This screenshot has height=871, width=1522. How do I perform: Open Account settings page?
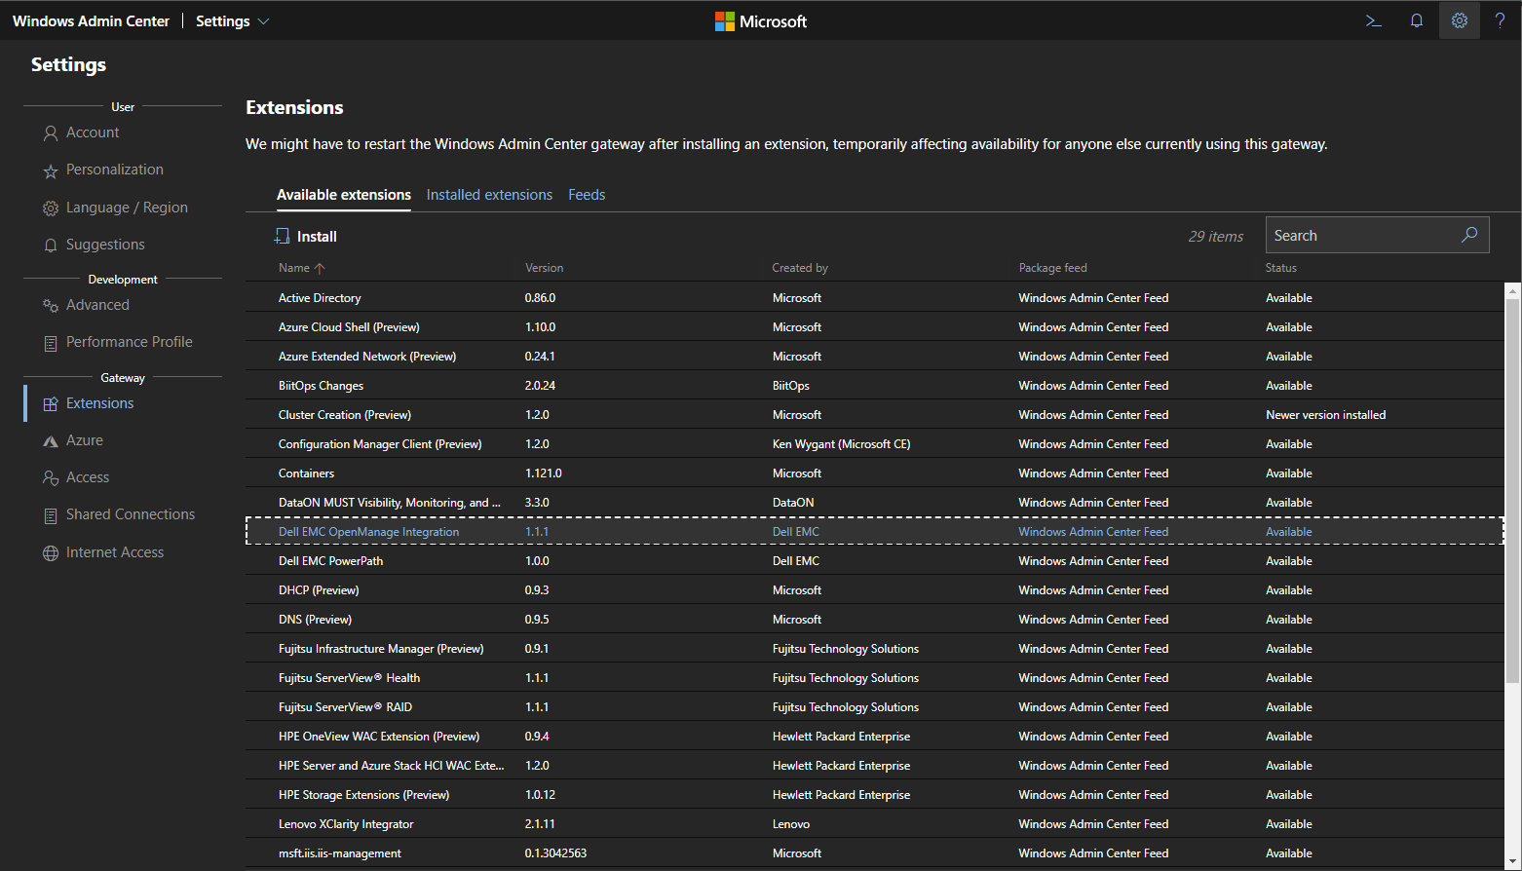click(x=93, y=133)
